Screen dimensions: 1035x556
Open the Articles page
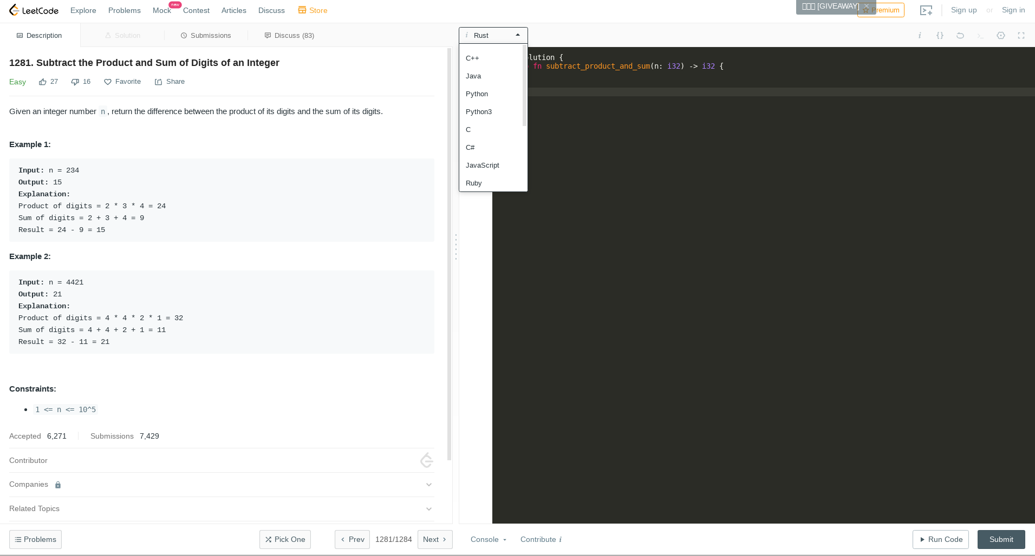[234, 10]
